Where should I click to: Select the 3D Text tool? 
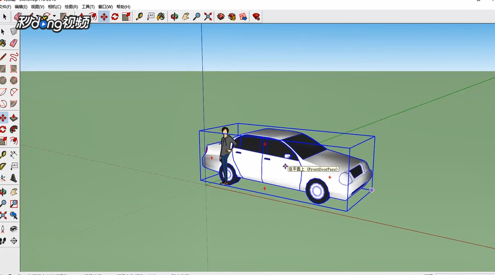point(13,178)
